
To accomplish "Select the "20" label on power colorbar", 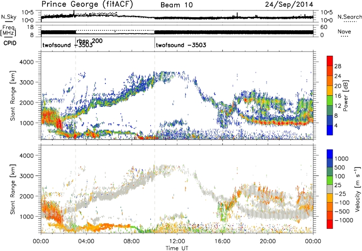I will (338, 86).
